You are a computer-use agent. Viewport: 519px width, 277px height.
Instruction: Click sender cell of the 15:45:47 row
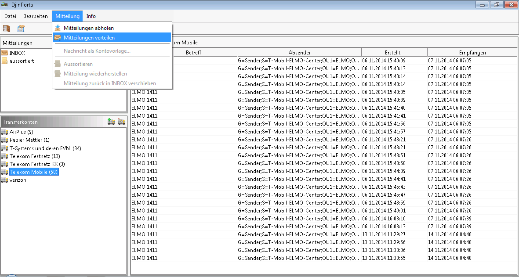pos(298,195)
